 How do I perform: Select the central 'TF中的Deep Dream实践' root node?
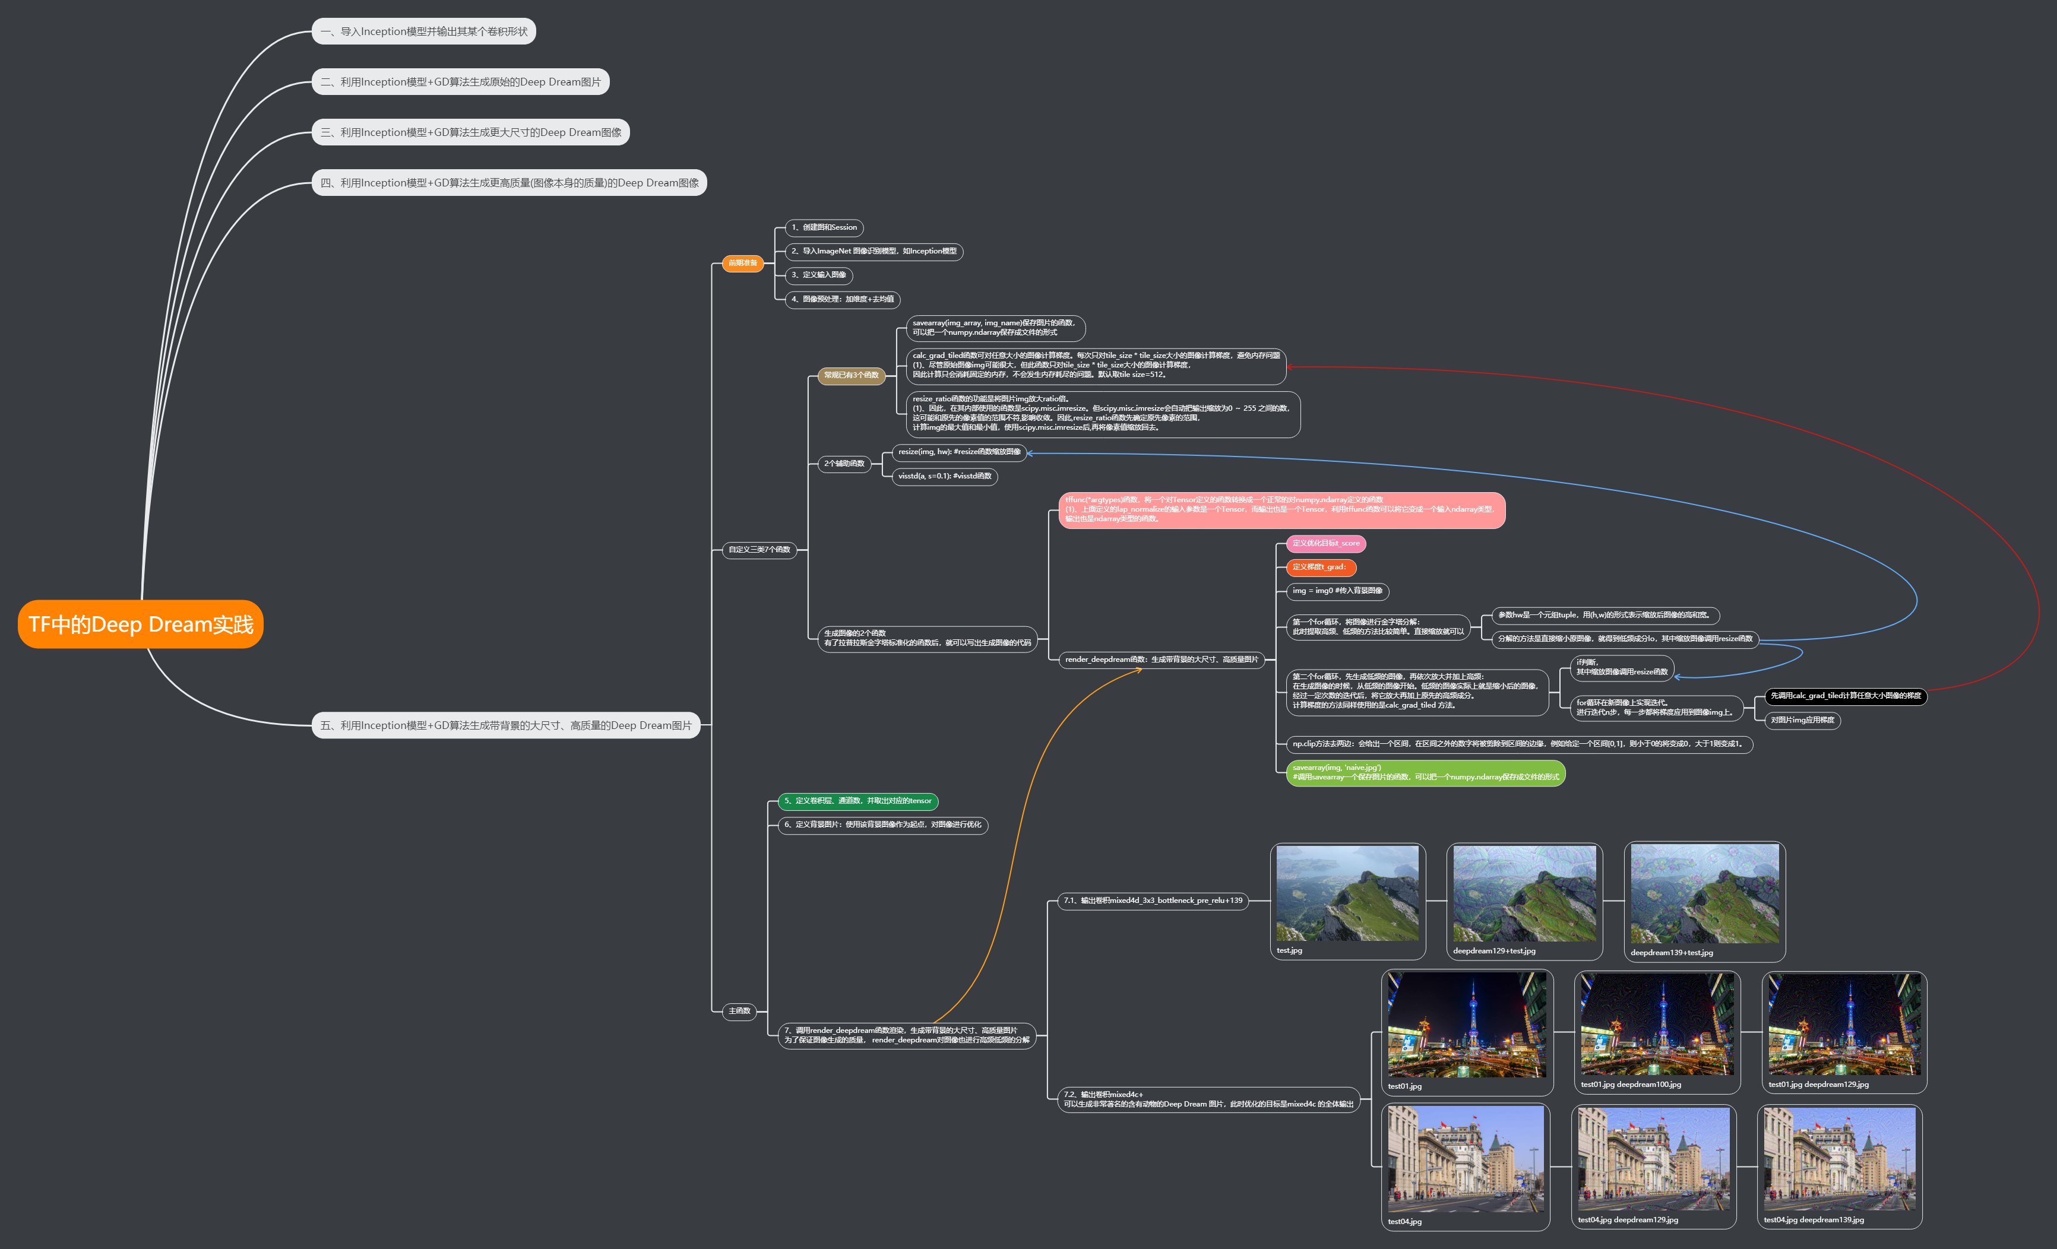(x=140, y=624)
